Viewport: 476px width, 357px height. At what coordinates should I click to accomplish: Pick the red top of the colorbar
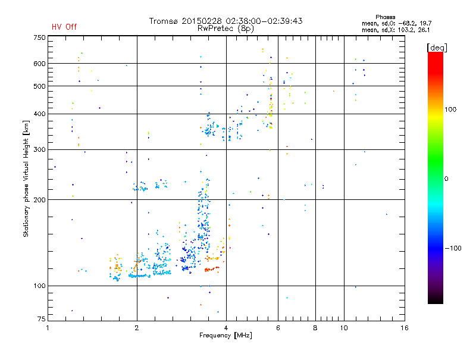point(435,57)
